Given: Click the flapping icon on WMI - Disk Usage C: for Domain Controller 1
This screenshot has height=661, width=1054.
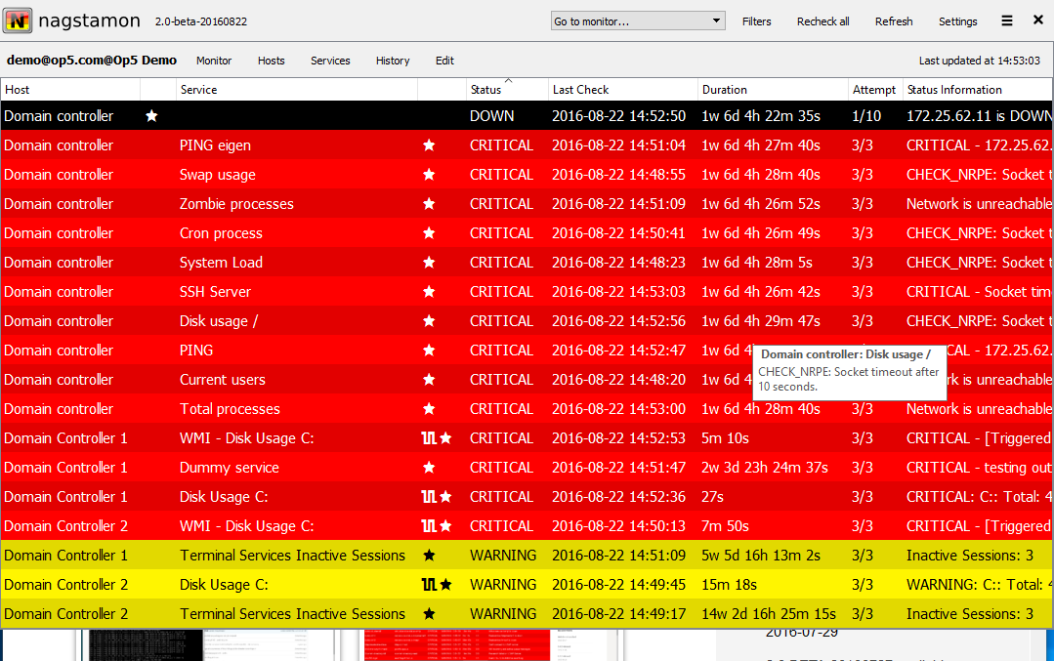Looking at the screenshot, I should point(428,438).
